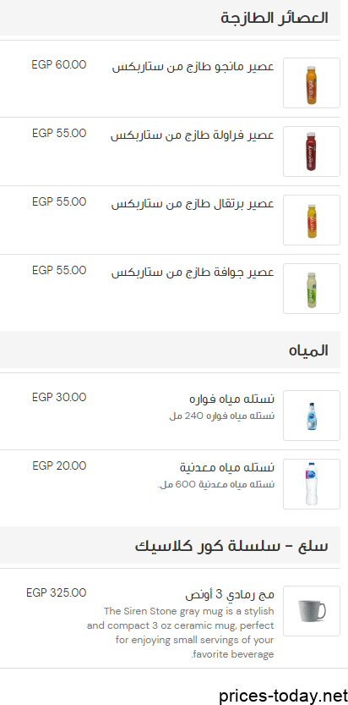The height and width of the screenshot is (705, 348).
Task: Open the Nestle mineral water bottle image
Action: (x=312, y=484)
